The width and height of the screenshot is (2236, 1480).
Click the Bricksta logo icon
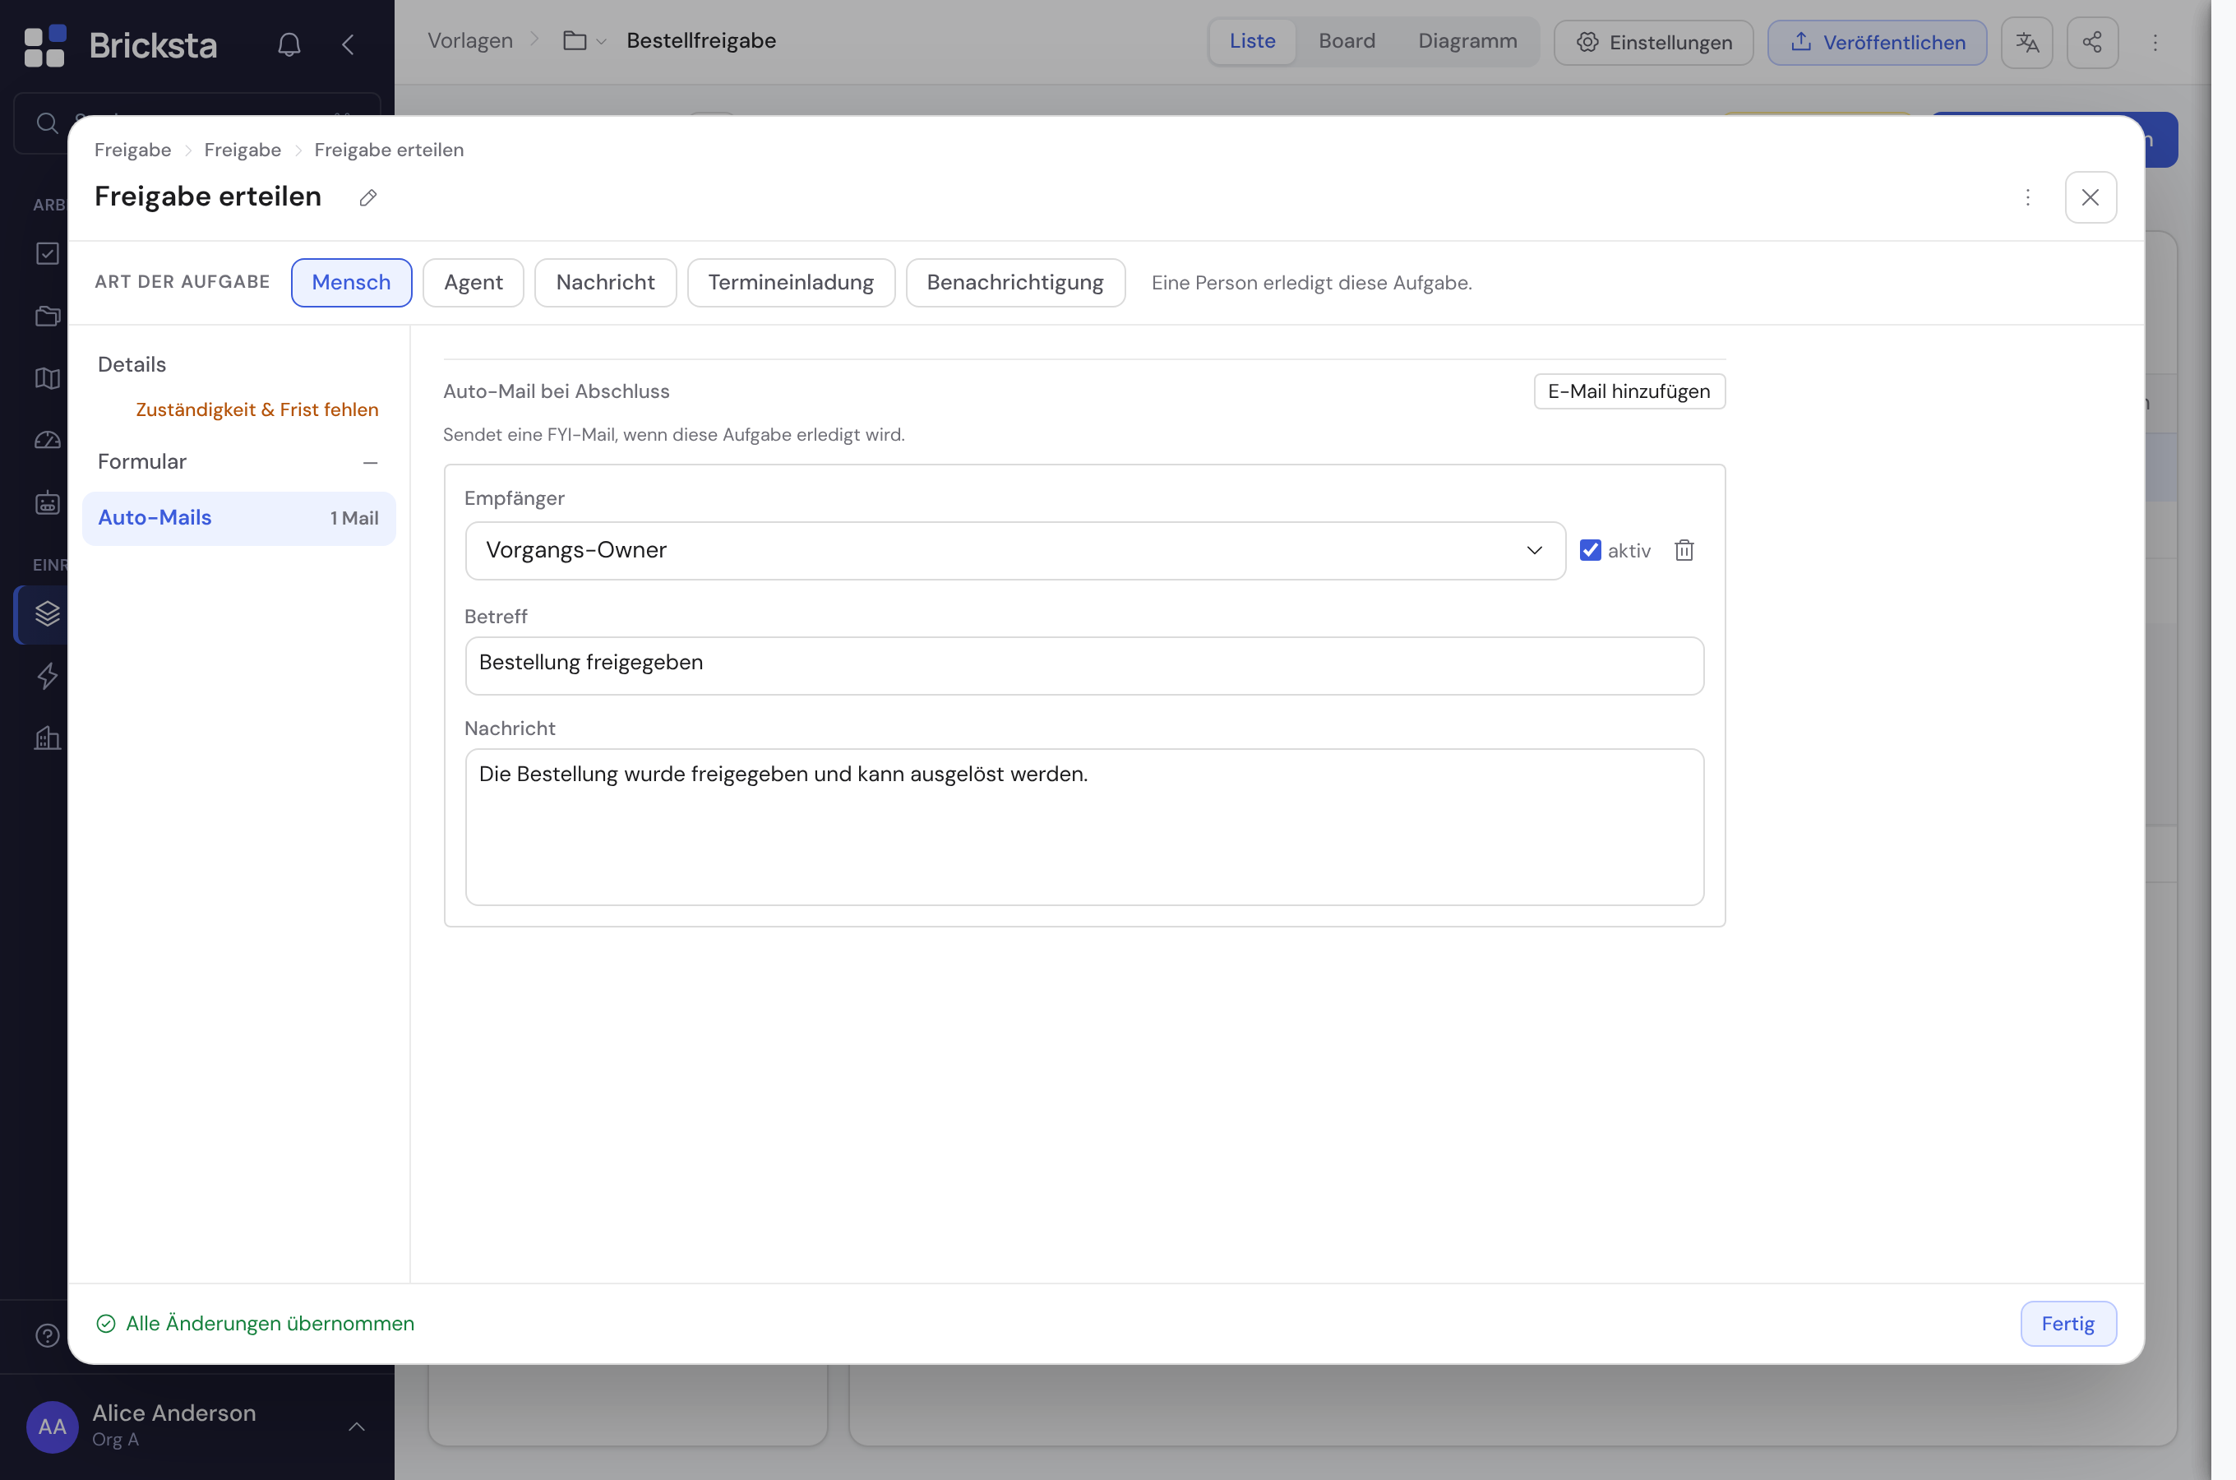point(44,45)
